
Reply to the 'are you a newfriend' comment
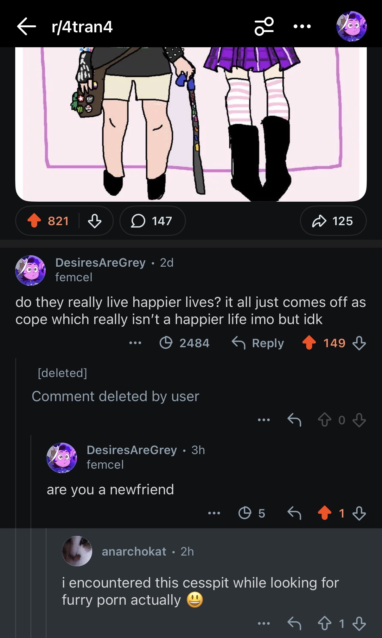pyautogui.click(x=294, y=513)
